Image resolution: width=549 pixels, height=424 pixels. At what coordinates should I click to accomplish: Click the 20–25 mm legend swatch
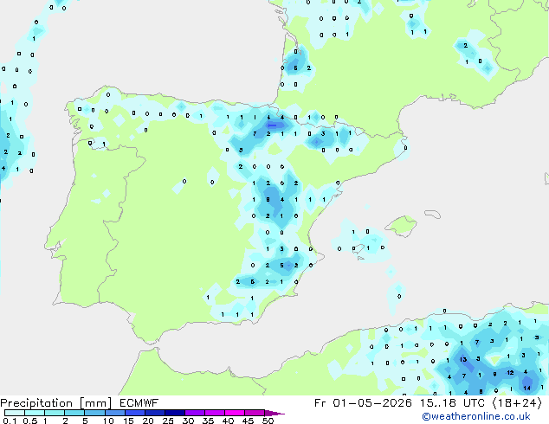pyautogui.click(x=154, y=413)
